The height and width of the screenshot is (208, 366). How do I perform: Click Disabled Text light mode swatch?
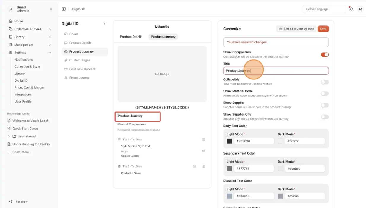pos(229,196)
